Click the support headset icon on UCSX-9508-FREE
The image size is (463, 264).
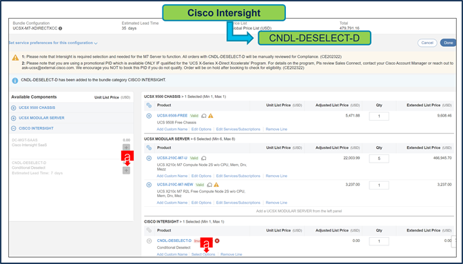click(x=204, y=116)
